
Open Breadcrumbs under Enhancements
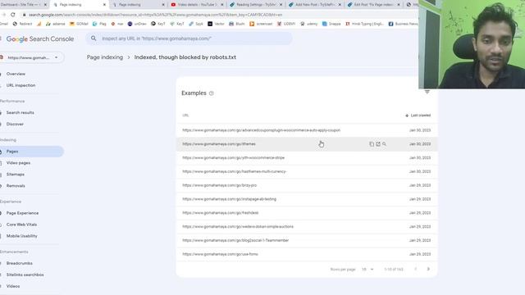pyautogui.click(x=20, y=263)
